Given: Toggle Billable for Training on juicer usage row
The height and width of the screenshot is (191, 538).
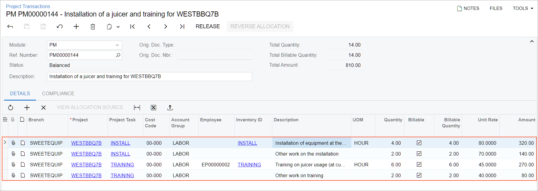Looking at the screenshot, I should click(419, 165).
